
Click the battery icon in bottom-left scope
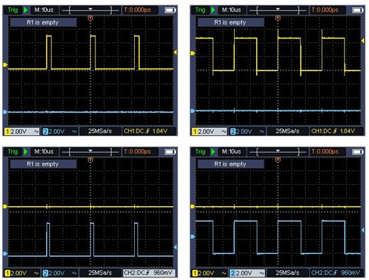[170, 152]
